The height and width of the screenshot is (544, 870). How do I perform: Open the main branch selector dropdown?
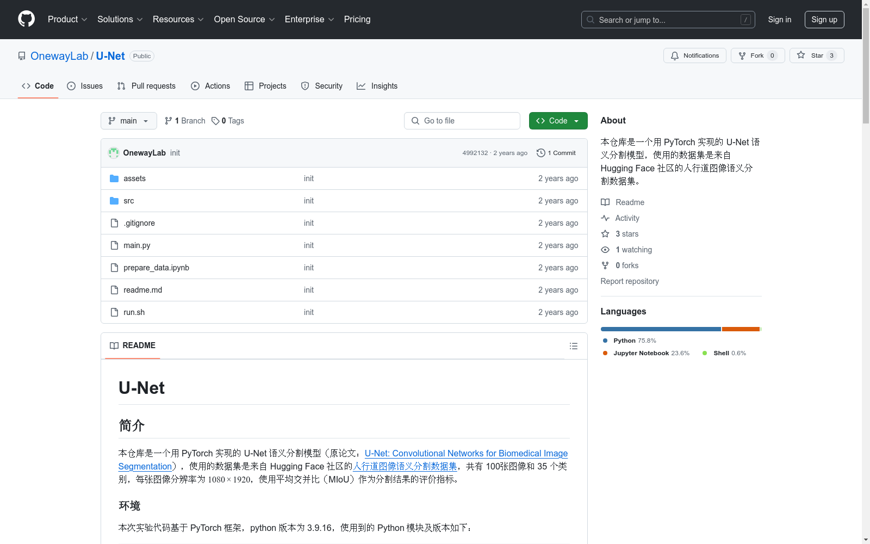129,121
